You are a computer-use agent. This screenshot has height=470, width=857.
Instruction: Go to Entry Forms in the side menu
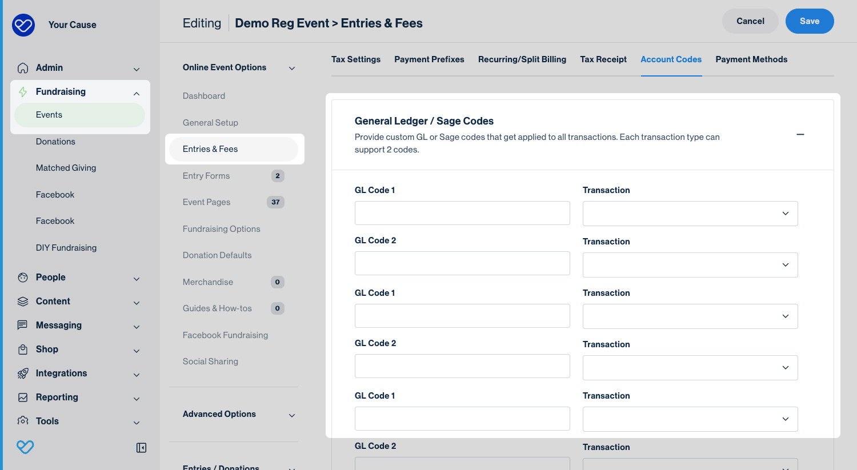(206, 176)
